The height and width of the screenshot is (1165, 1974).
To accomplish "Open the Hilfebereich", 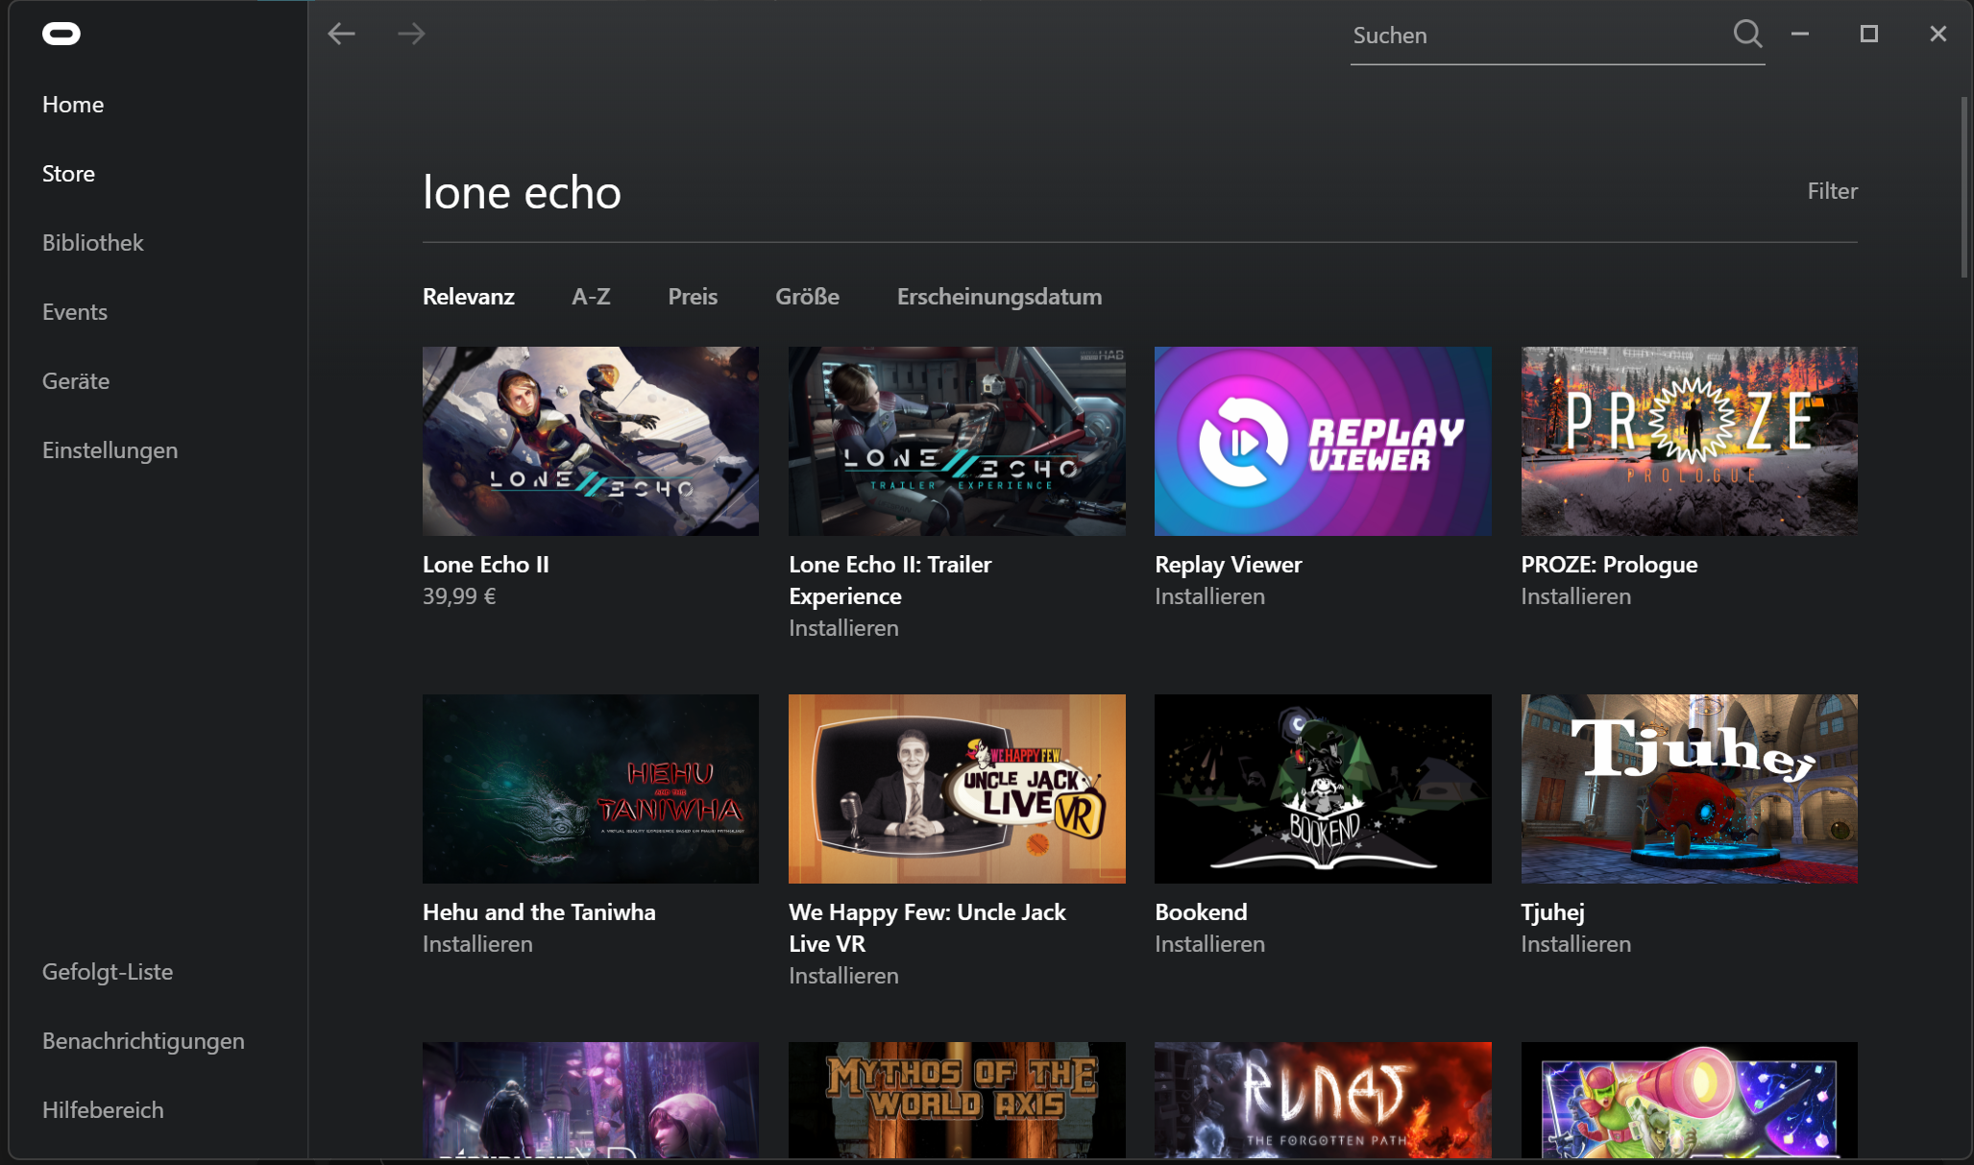I will click(103, 1110).
